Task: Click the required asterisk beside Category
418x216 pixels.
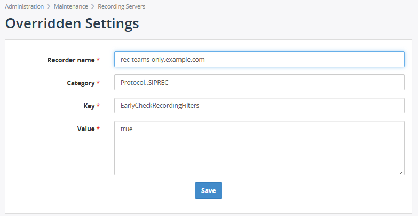Action: pyautogui.click(x=98, y=83)
